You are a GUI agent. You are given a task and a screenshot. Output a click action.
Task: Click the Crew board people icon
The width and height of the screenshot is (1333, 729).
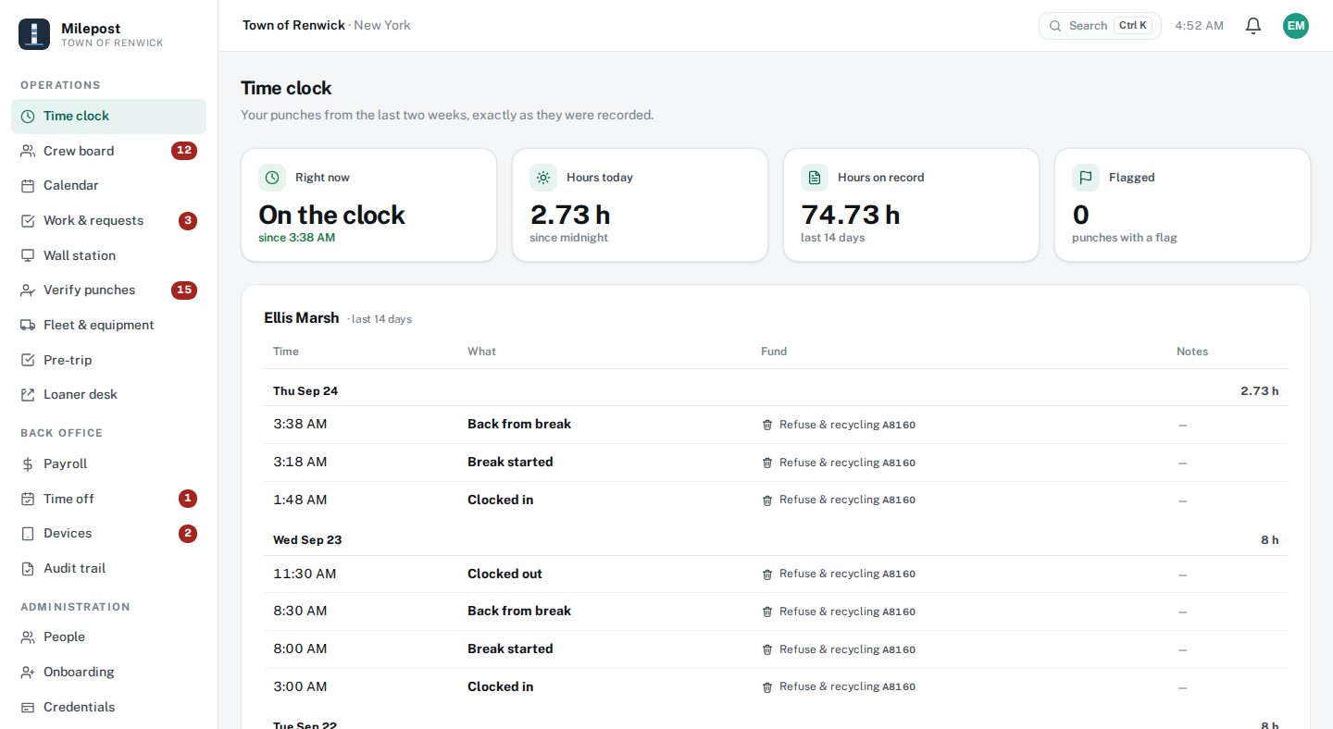coord(28,151)
